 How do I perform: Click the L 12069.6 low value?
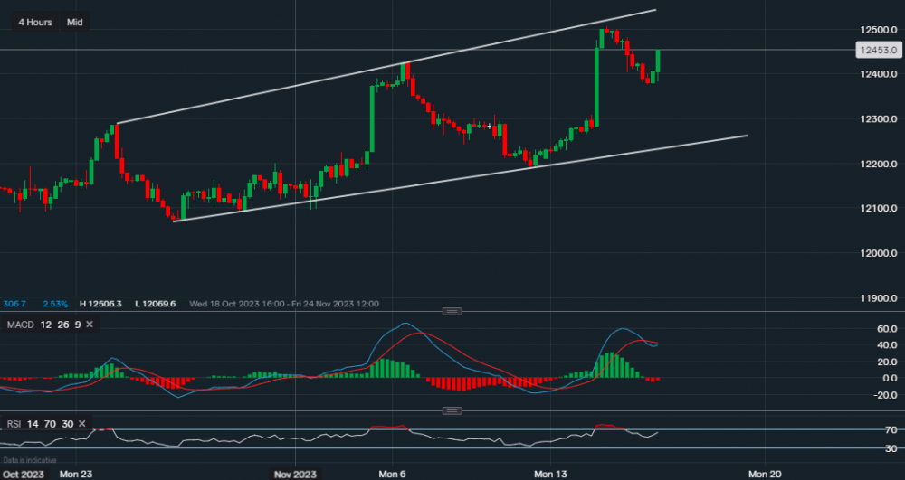(x=157, y=304)
